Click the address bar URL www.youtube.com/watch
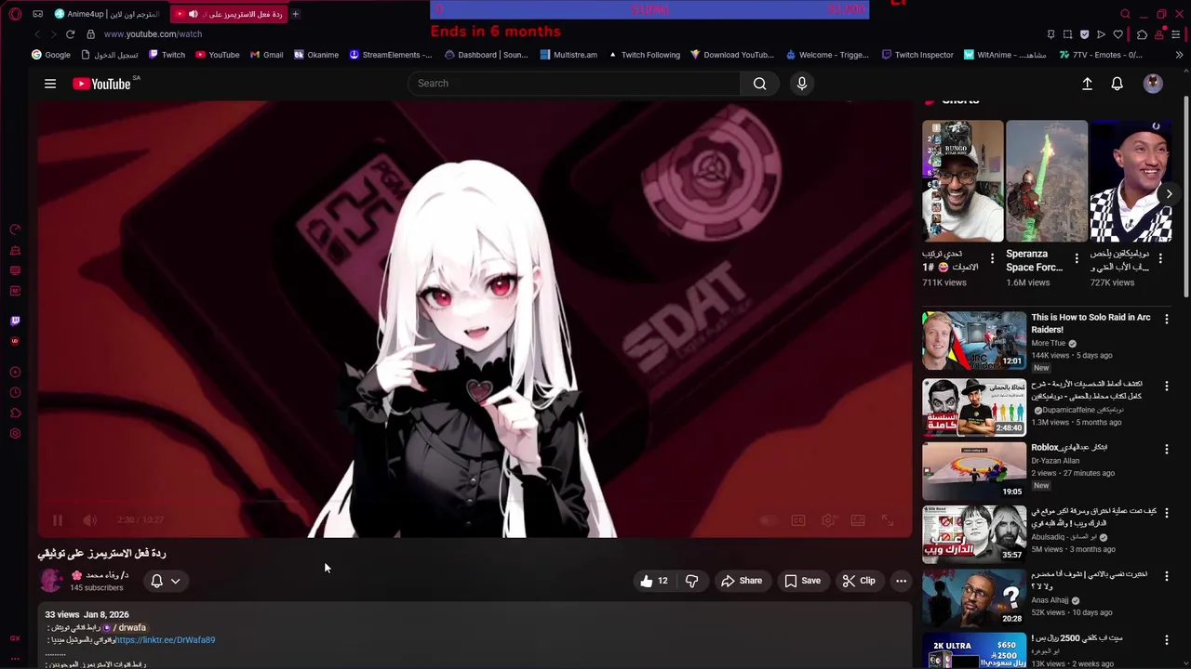 click(x=153, y=34)
